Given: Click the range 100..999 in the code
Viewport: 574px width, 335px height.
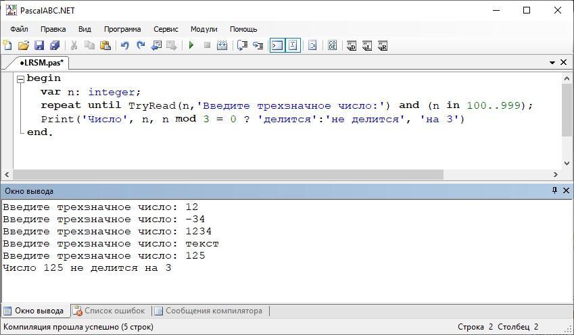Looking at the screenshot, I should pyautogui.click(x=494, y=105).
